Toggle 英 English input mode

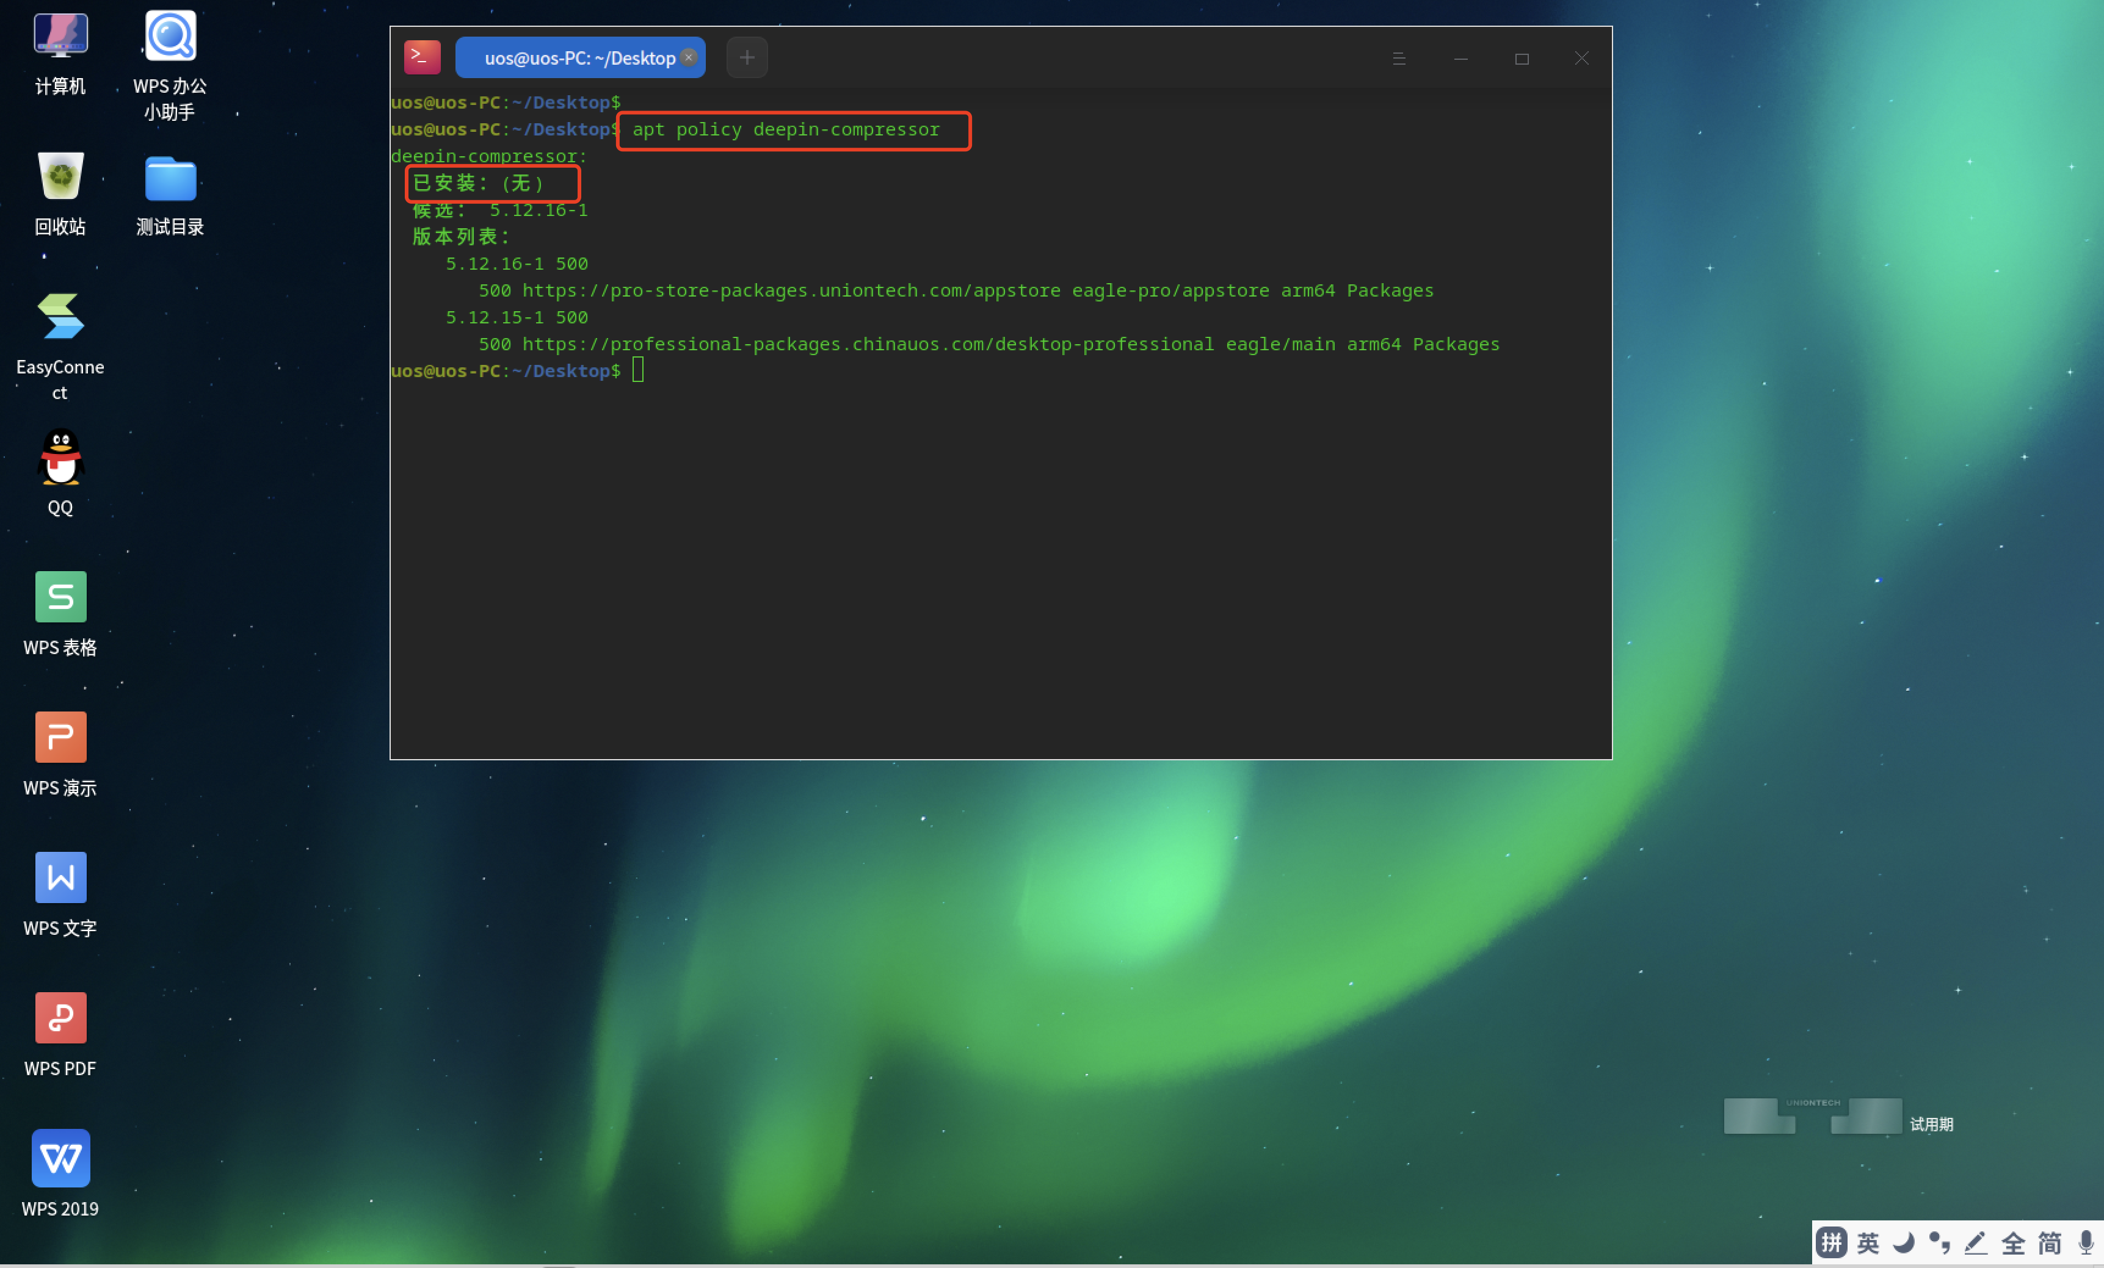pos(1868,1243)
